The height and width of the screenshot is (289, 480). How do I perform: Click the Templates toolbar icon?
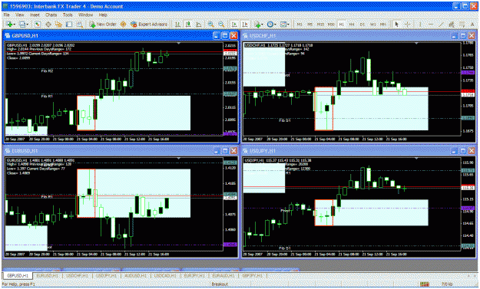tap(283, 24)
